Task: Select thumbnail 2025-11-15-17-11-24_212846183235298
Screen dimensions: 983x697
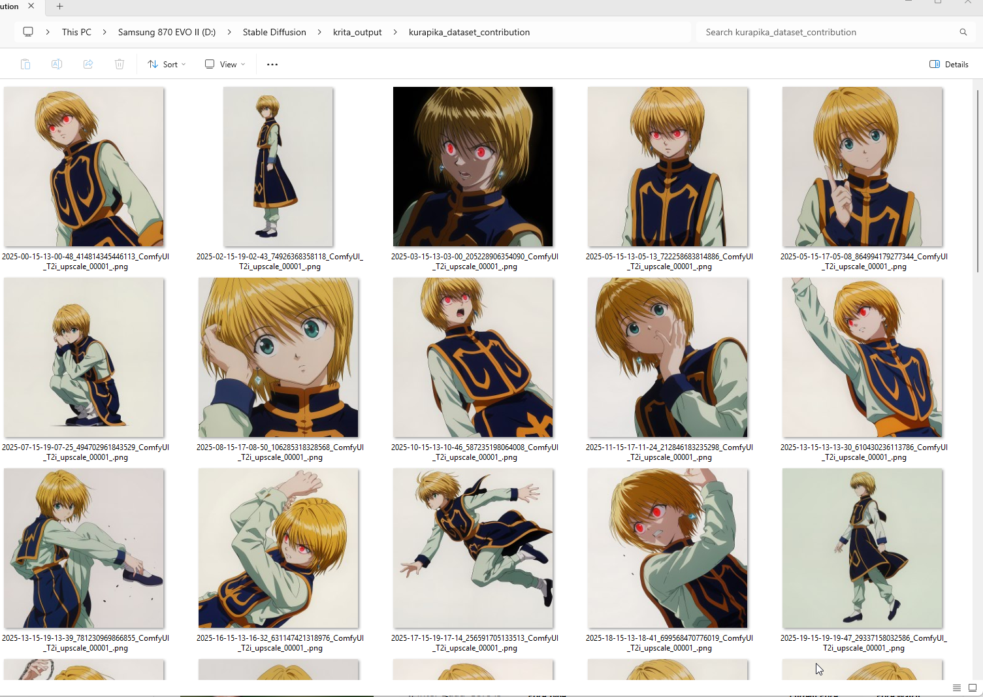Action: [668, 357]
